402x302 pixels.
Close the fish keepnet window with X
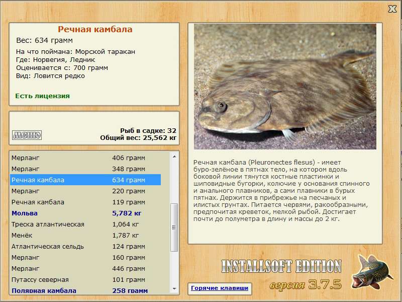(x=392, y=9)
